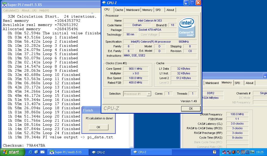Click the dual monitor tray icon

tap(243, 152)
